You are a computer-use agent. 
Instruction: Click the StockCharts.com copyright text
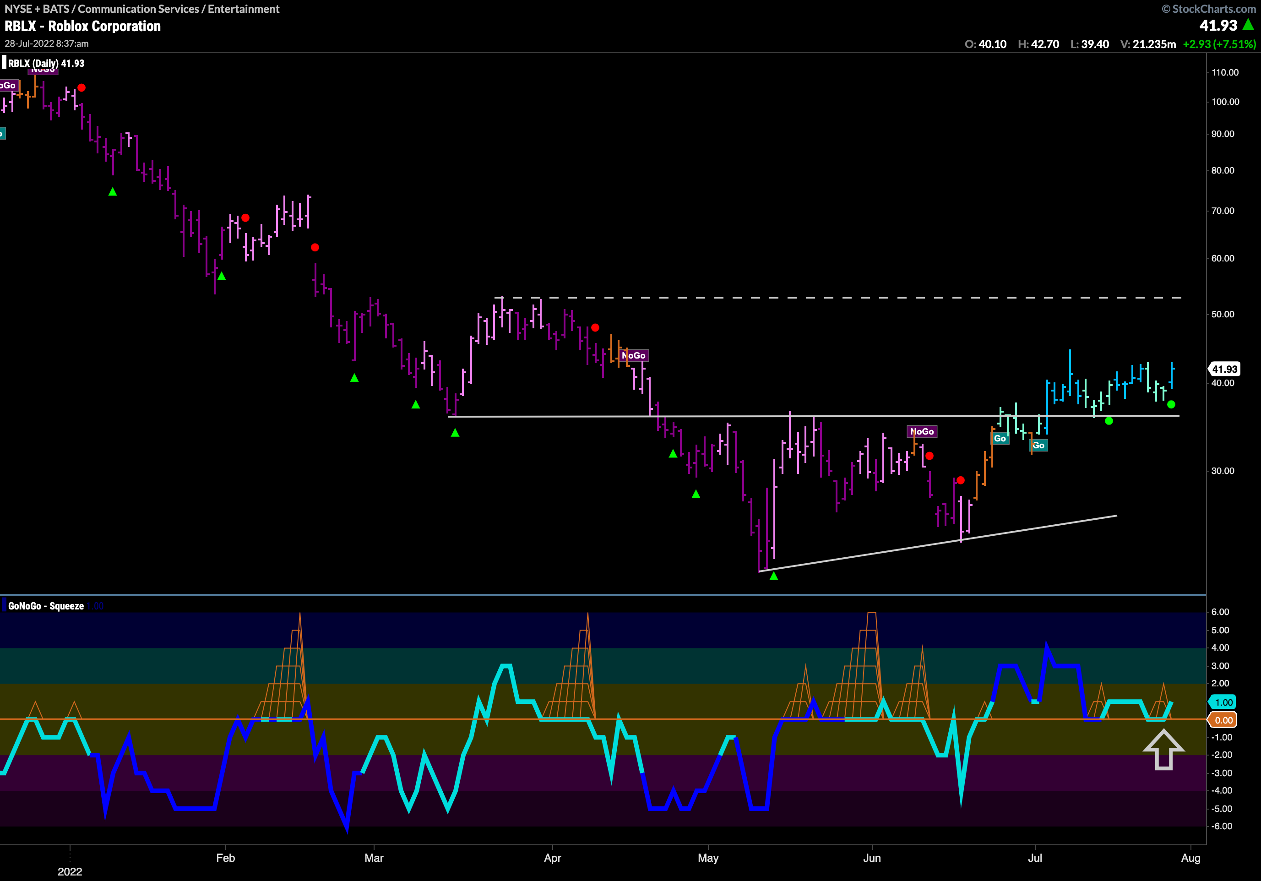[1209, 9]
